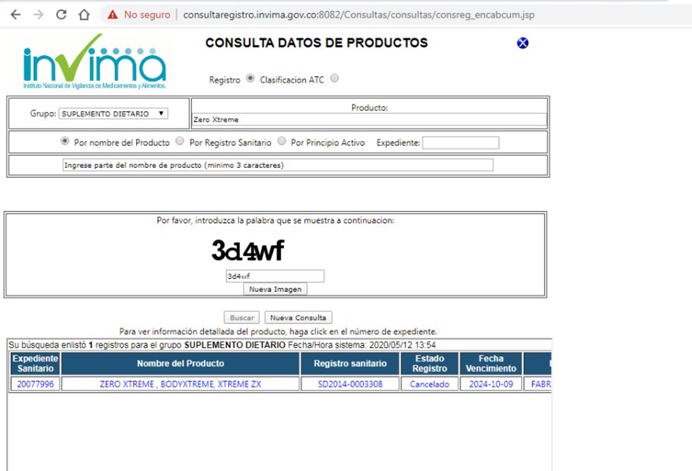Click the product name search box

tap(278, 165)
